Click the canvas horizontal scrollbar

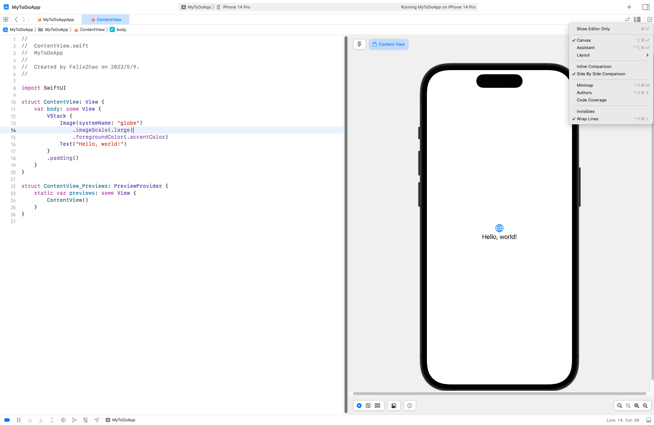coord(499,394)
